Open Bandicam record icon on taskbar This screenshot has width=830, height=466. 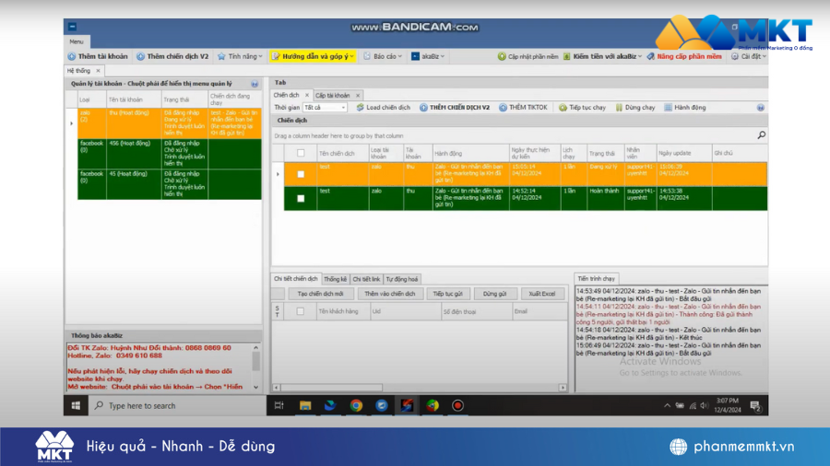[x=457, y=405]
